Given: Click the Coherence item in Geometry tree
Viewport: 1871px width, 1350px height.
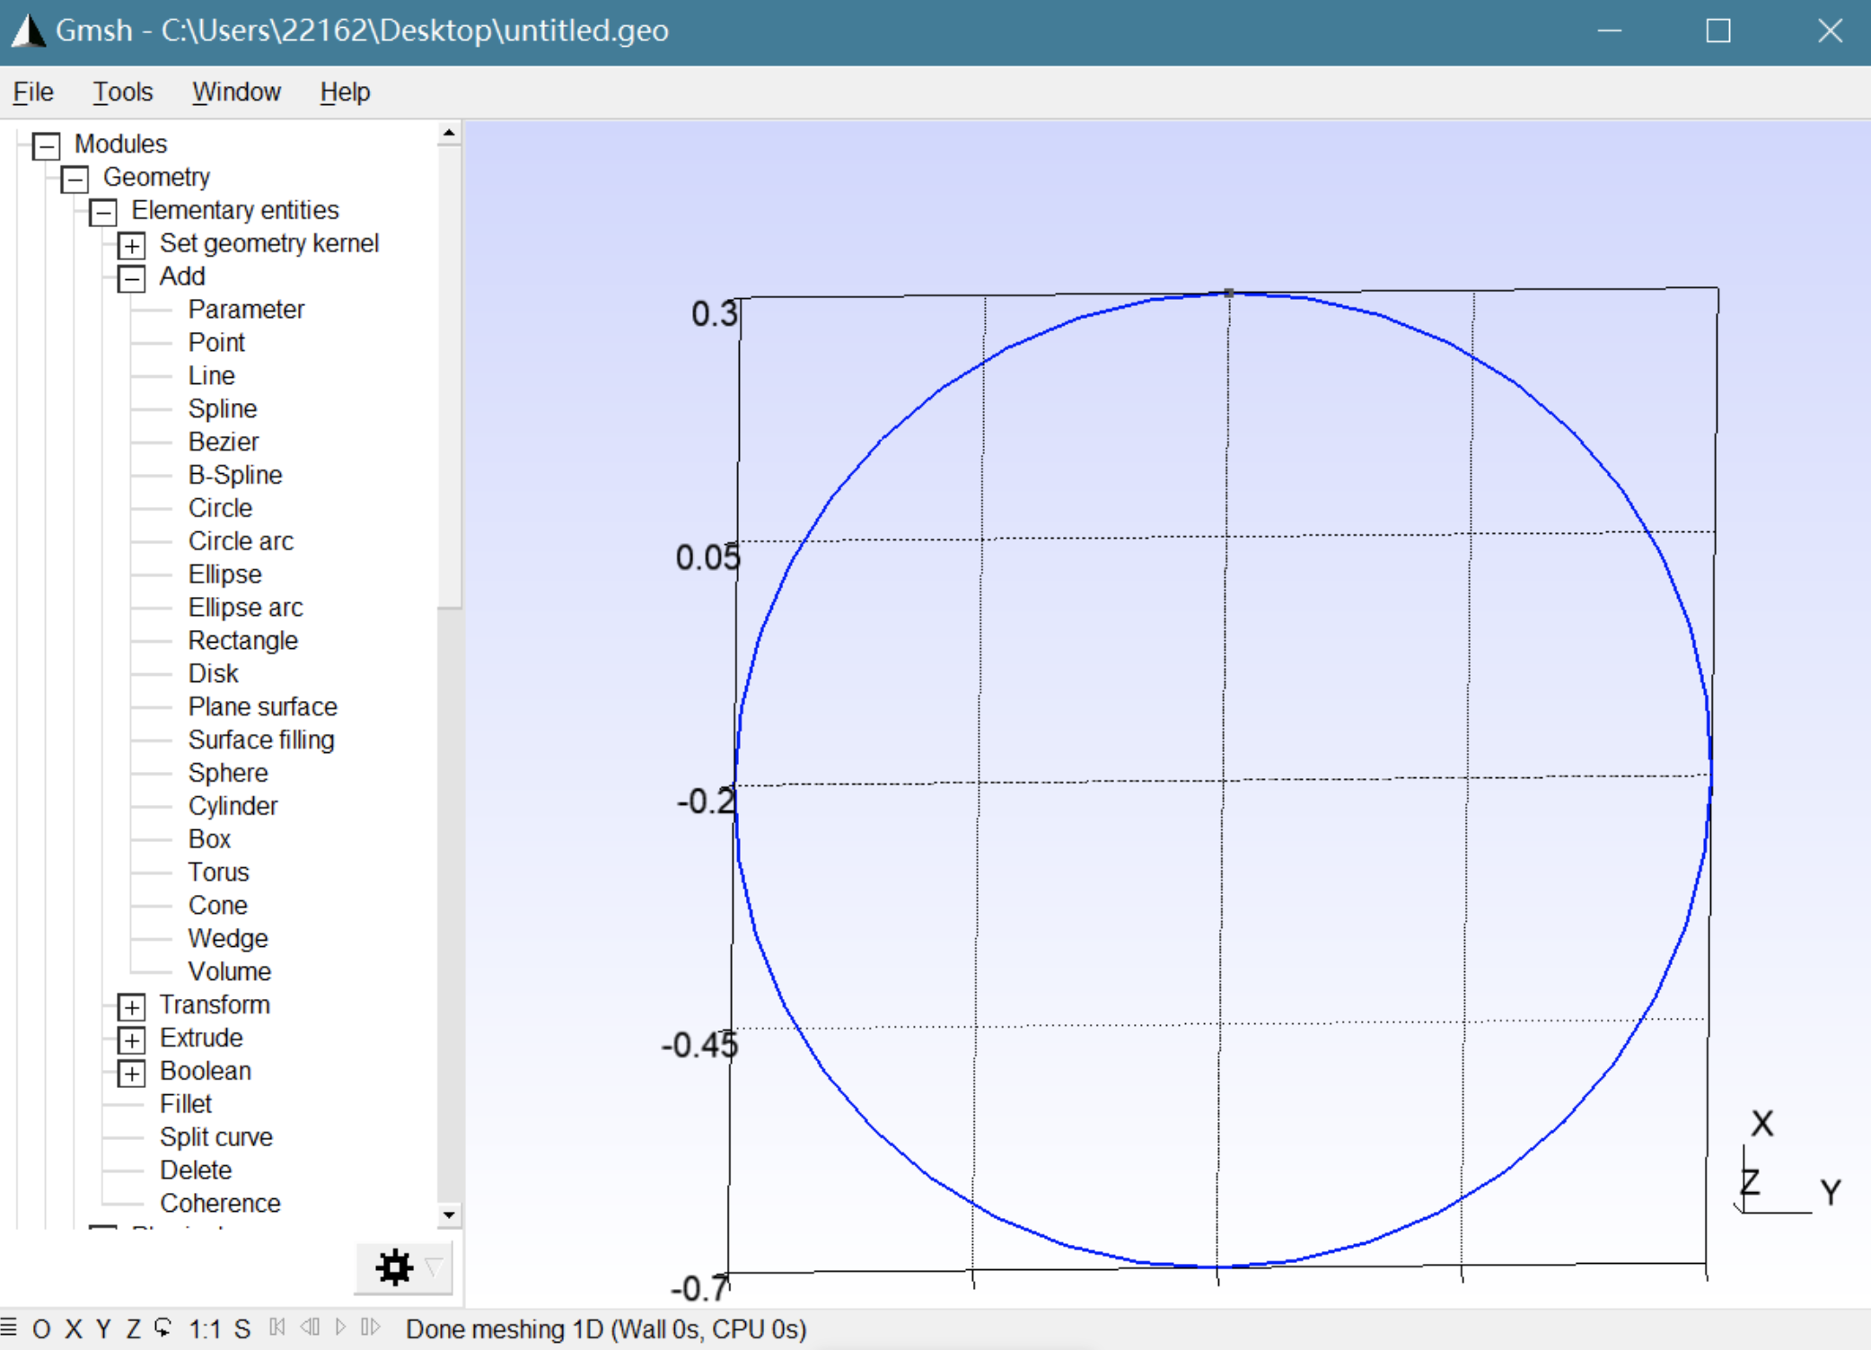Looking at the screenshot, I should click(x=220, y=1203).
